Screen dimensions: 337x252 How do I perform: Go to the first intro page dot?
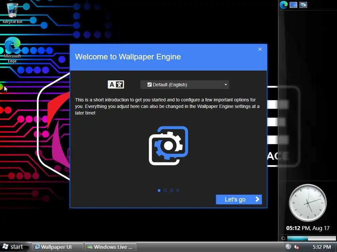pyautogui.click(x=159, y=191)
